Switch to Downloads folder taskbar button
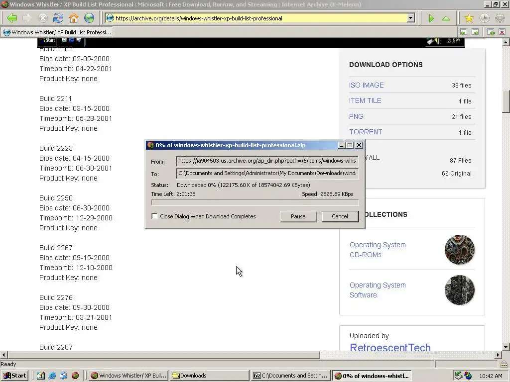The image size is (510, 382). [x=210, y=376]
